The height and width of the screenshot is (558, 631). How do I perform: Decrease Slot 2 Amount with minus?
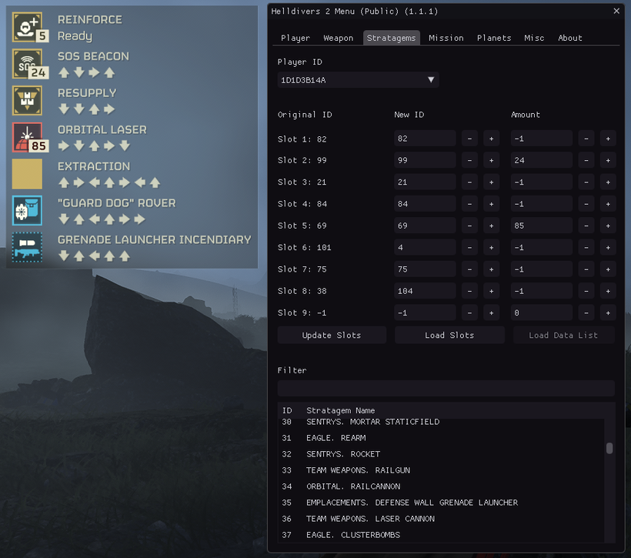point(586,160)
